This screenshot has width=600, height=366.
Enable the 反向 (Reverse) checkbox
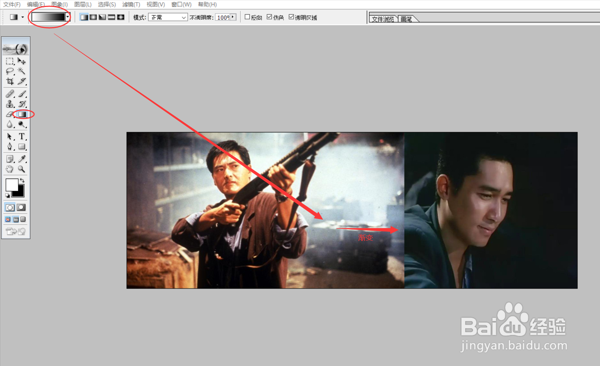point(247,17)
